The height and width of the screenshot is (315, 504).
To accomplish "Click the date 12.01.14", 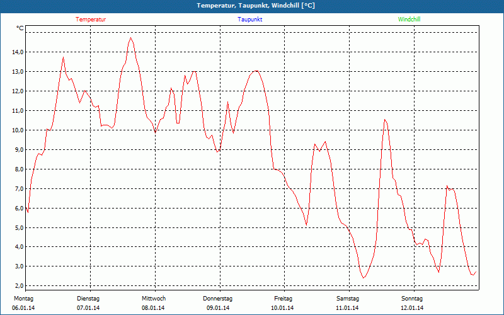I will pos(412,308).
